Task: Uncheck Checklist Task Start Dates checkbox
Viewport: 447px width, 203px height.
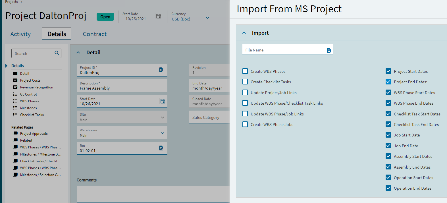Action: 388,114
